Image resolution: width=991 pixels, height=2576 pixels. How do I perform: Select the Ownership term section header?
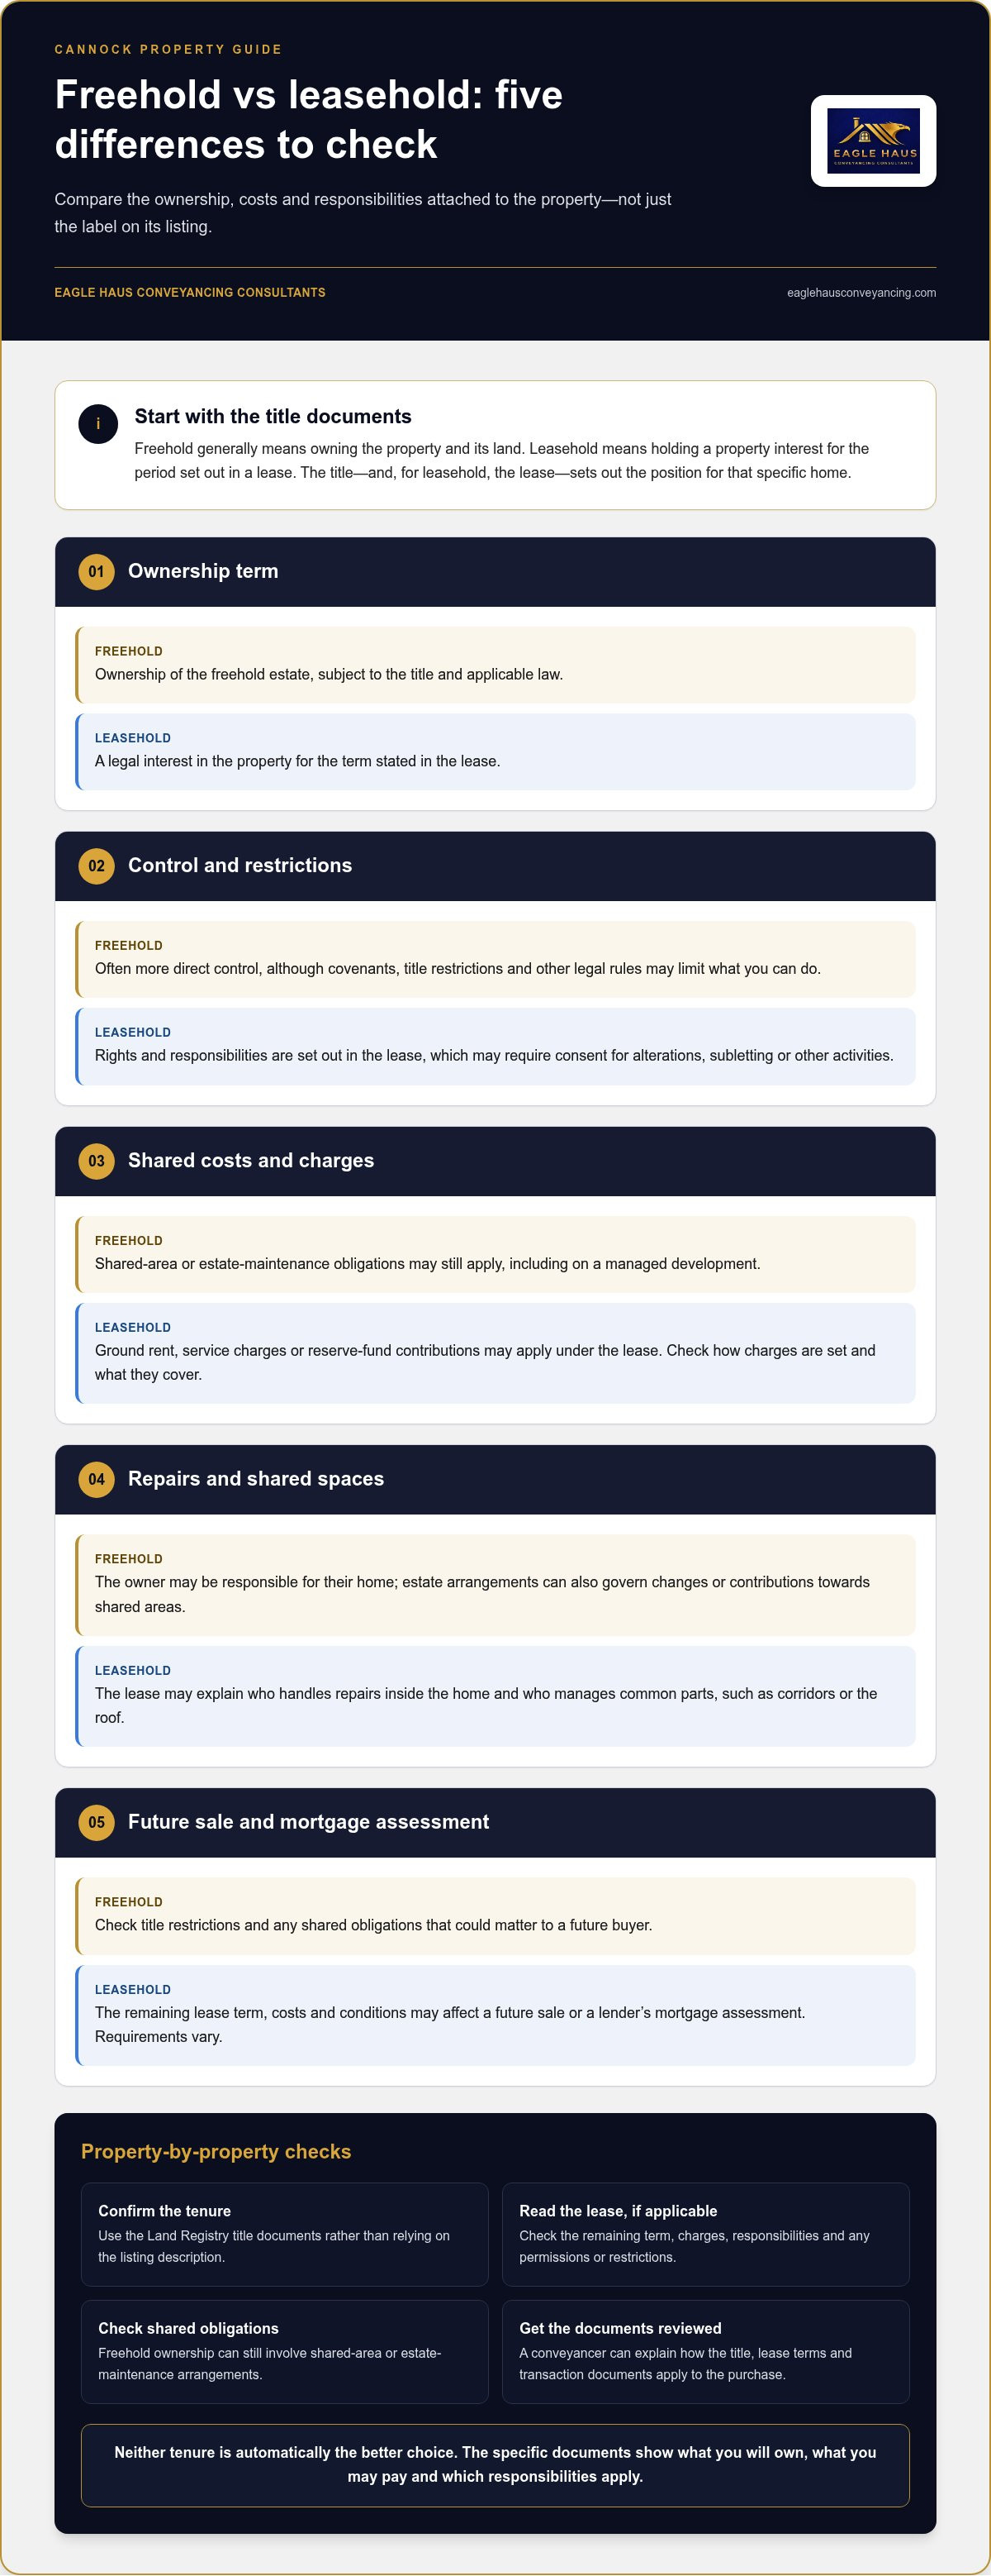tap(495, 572)
